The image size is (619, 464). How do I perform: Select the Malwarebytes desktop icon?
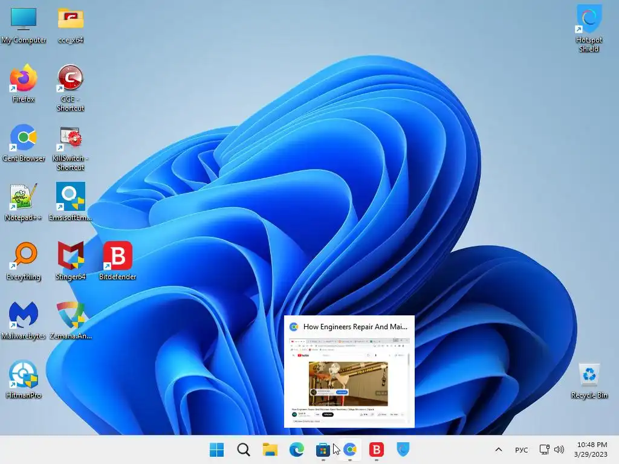(24, 320)
